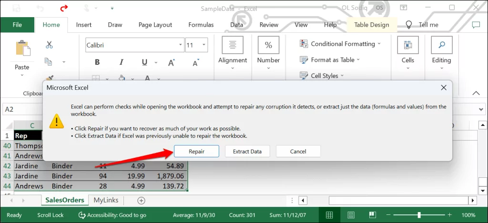
Task: Click the Cut scissors icon
Action: [49, 45]
